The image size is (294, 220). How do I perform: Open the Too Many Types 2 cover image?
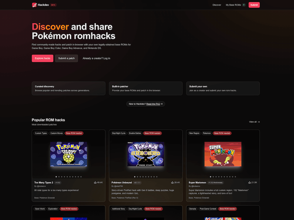pyautogui.click(x=69, y=154)
